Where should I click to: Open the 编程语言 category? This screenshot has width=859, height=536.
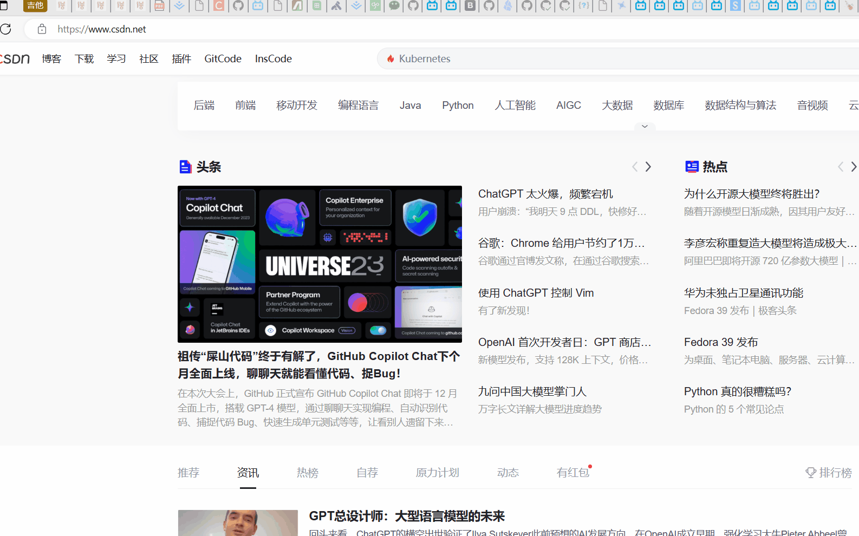pos(359,105)
